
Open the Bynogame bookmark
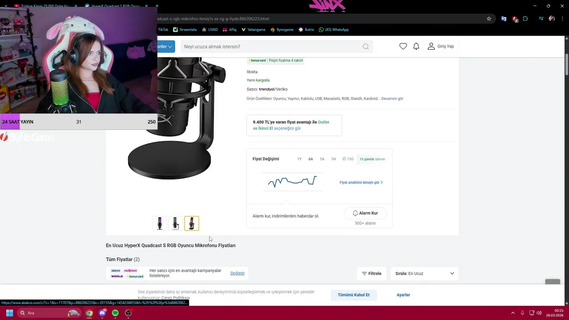pos(282,30)
